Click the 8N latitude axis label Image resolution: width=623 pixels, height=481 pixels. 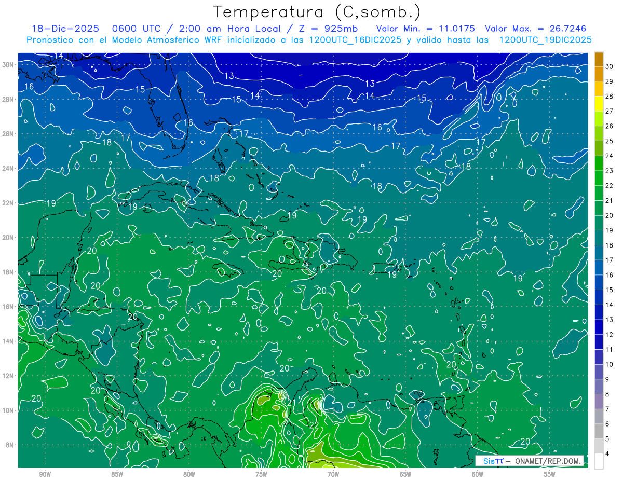click(9, 445)
